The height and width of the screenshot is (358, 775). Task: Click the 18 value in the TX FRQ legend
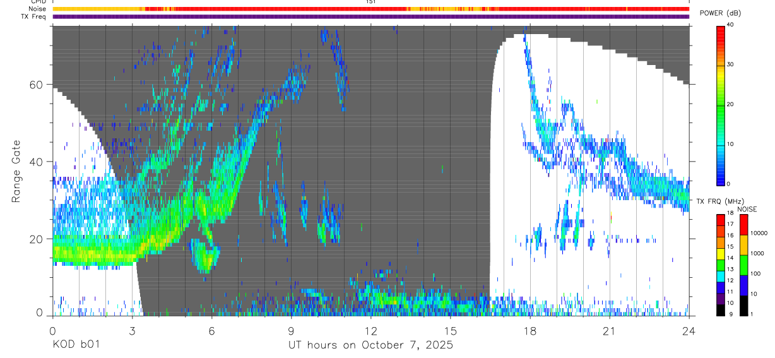click(730, 213)
